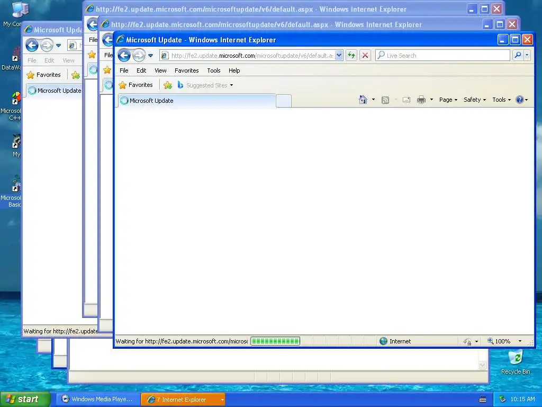
Task: Switch to Windows Media Player taskbar button
Action: (98, 400)
